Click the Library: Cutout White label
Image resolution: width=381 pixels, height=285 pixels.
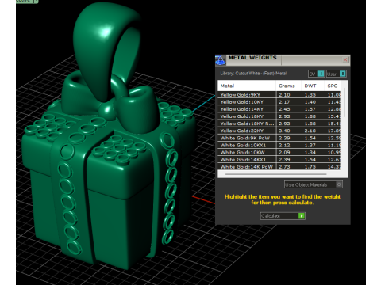tap(253, 74)
